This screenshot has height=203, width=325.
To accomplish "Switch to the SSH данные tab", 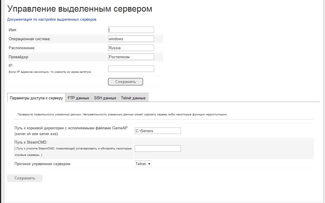I will 105,98.
